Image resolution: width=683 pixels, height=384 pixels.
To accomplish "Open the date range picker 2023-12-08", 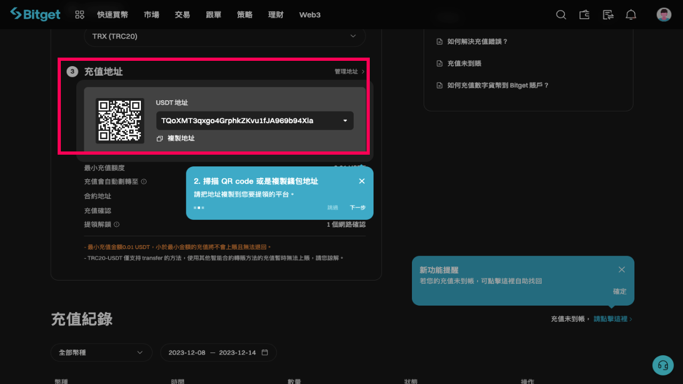I will tap(218, 353).
